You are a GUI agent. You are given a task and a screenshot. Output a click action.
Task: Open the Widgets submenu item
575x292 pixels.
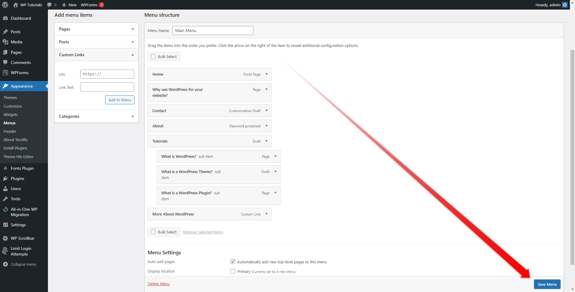(x=11, y=114)
